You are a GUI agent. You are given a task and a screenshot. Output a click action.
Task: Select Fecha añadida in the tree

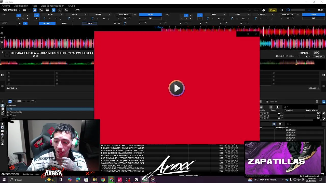tap(16, 112)
